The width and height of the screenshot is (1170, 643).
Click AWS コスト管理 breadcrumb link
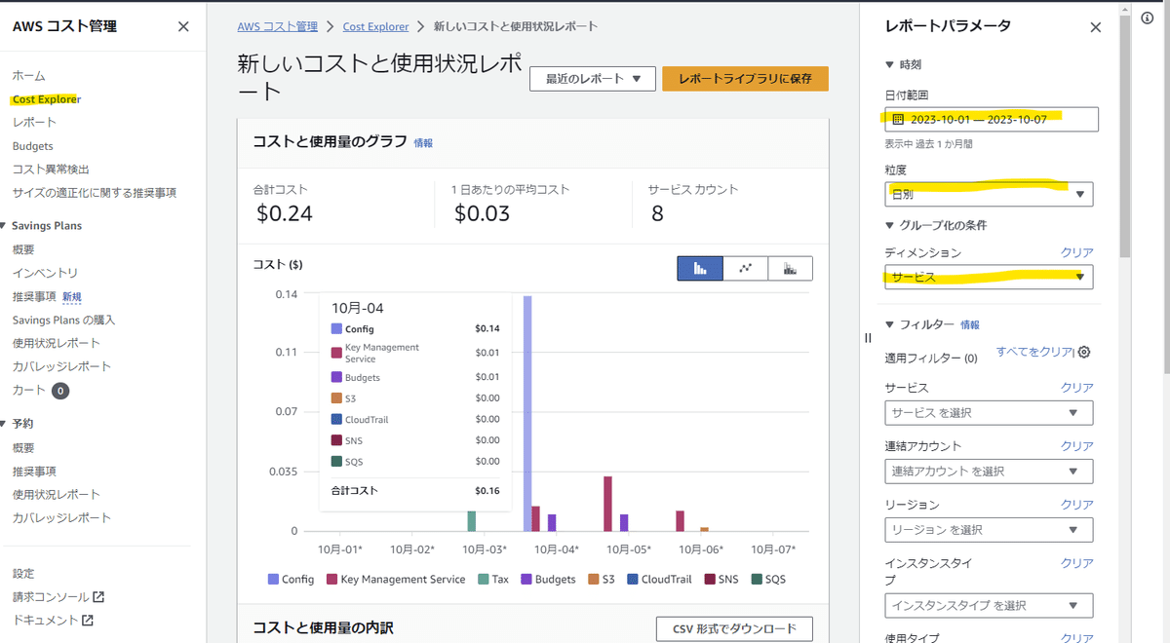tap(278, 26)
